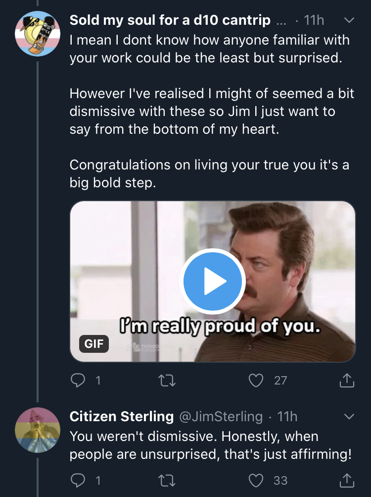Open the chevron menu on the d10 cantrip tweet
Viewport: 371px width, 497px height.
tap(349, 20)
